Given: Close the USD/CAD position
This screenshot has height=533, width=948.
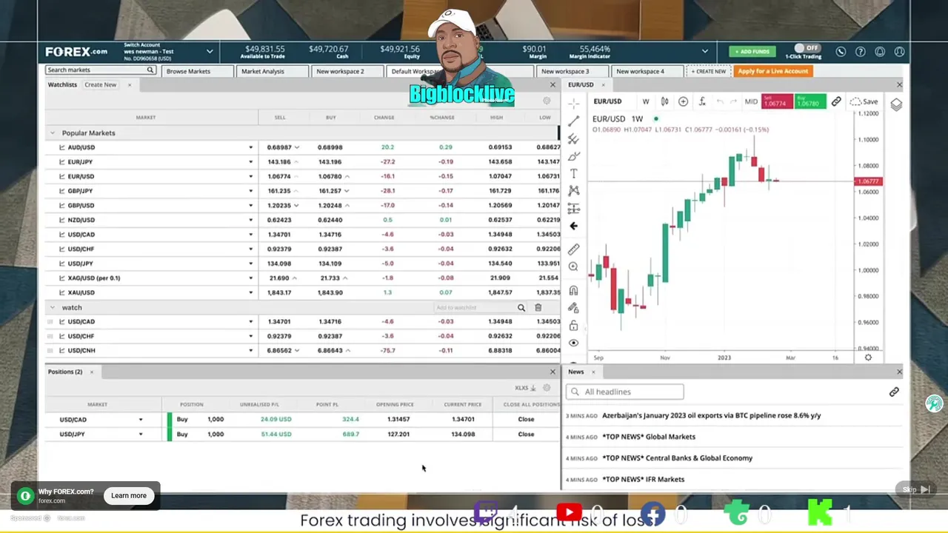Looking at the screenshot, I should click(x=526, y=420).
